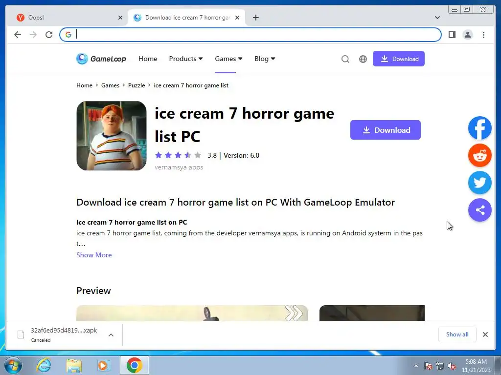Click the muted volume tray icon
The height and width of the screenshot is (375, 501).
coord(452,366)
